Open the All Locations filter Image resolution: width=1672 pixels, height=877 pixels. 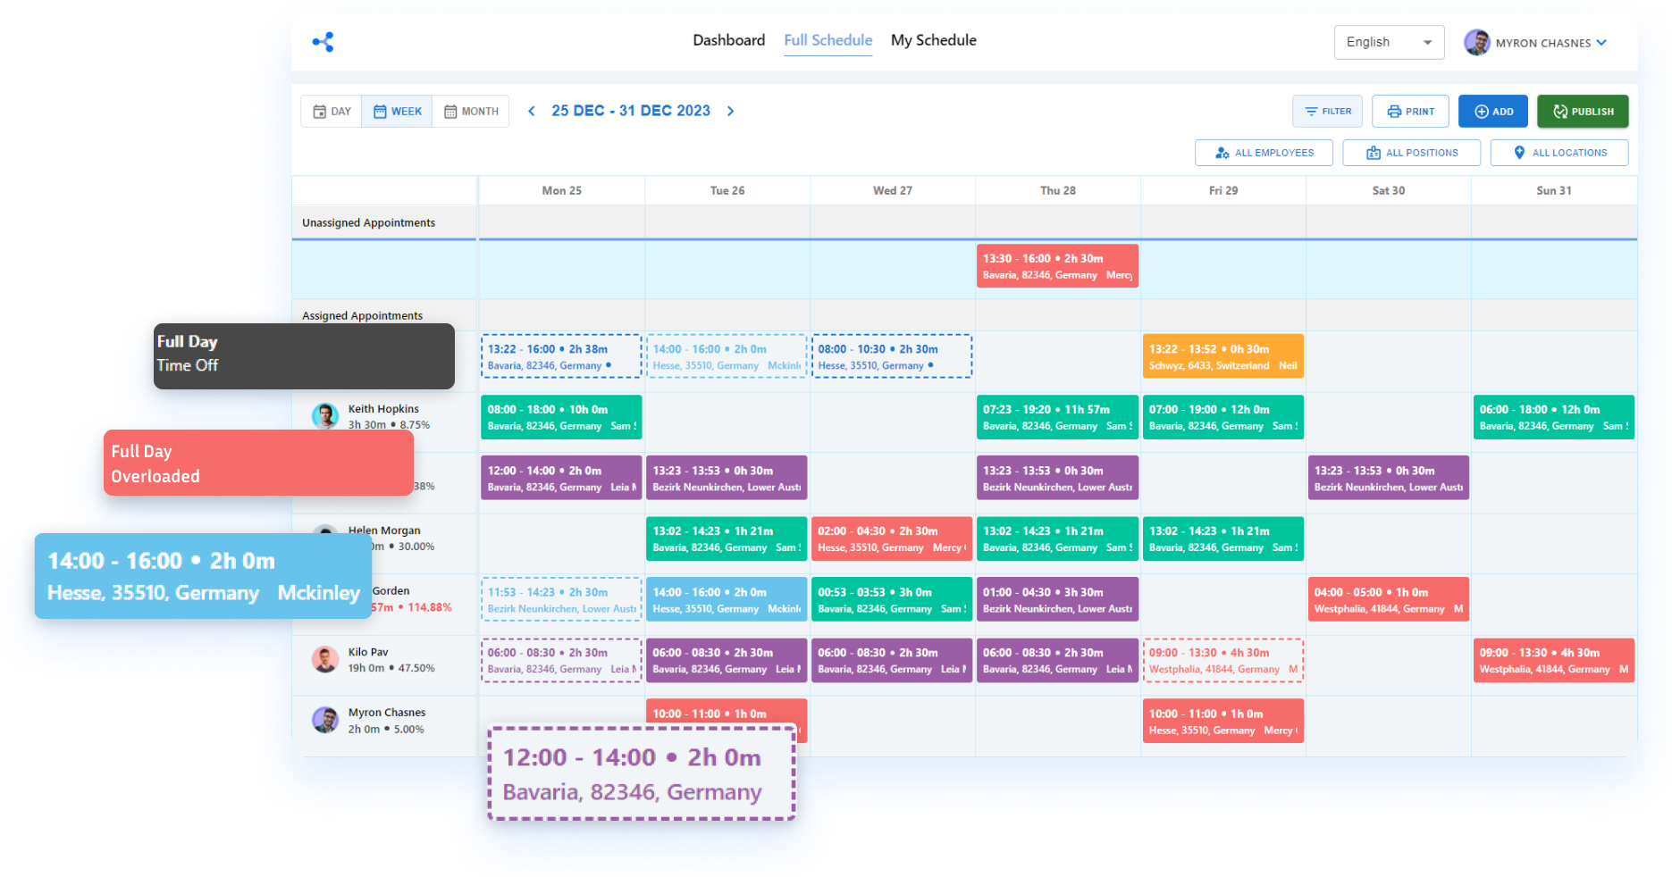pos(1559,153)
